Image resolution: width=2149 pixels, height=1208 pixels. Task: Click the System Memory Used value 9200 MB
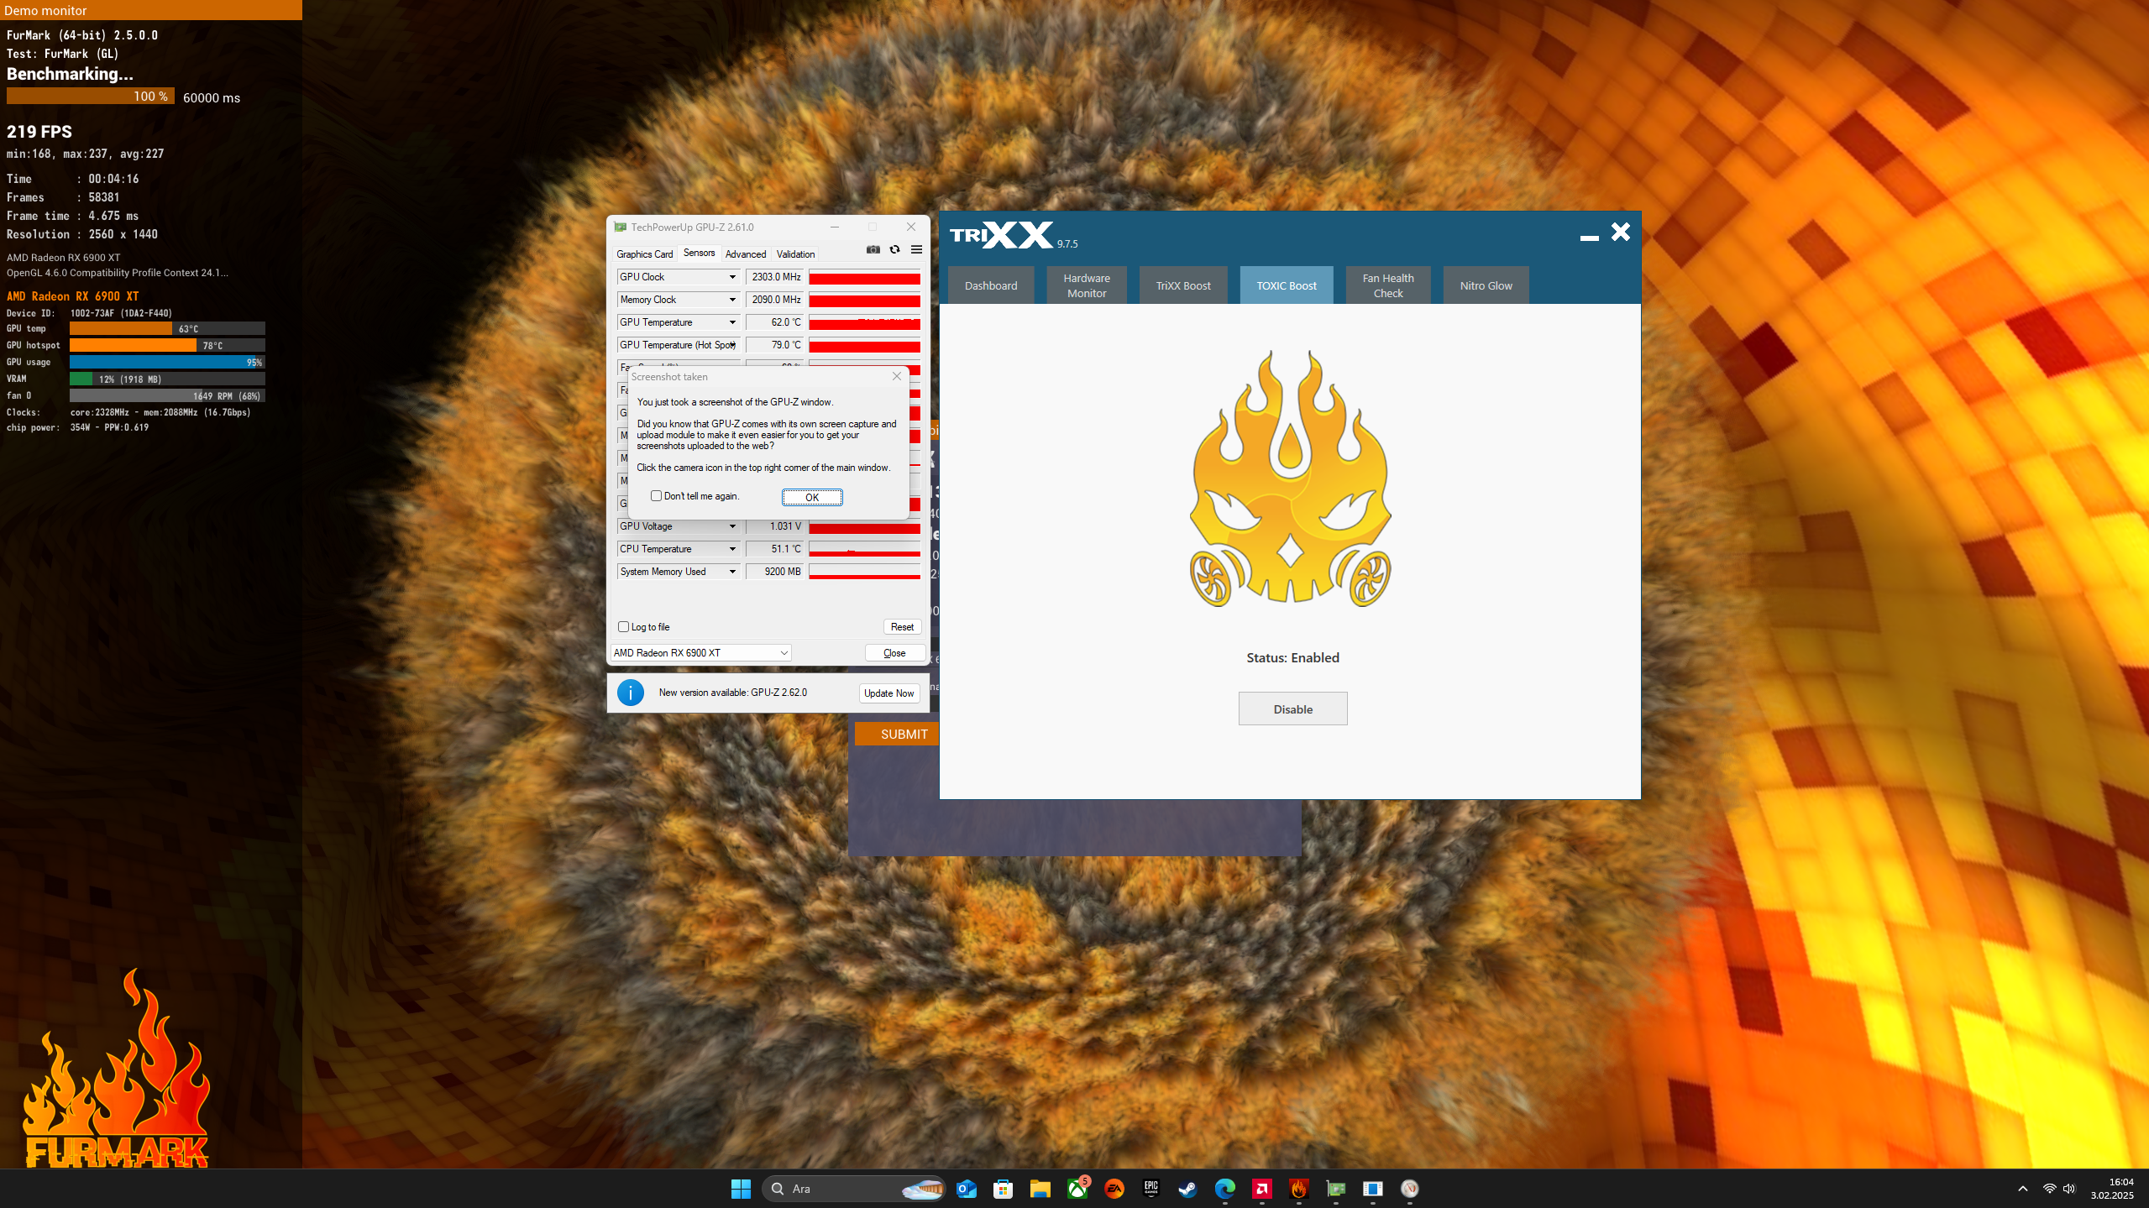774,572
